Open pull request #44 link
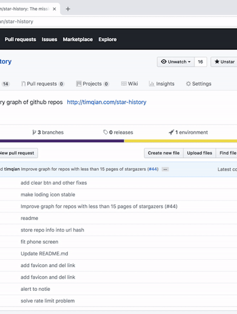Screen dimensions: 237x314 (x=153, y=169)
